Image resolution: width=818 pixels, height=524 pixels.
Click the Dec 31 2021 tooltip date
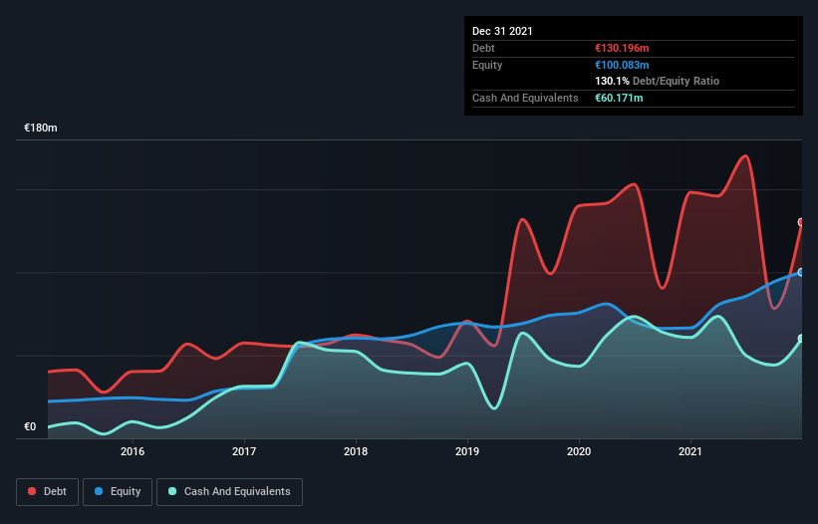point(502,31)
